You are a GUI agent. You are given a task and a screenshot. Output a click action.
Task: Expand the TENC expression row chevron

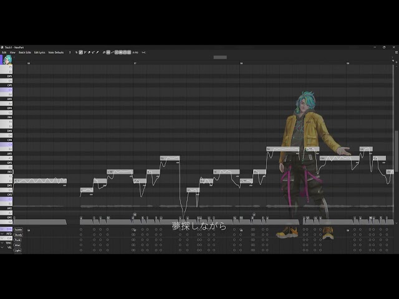[2, 243]
